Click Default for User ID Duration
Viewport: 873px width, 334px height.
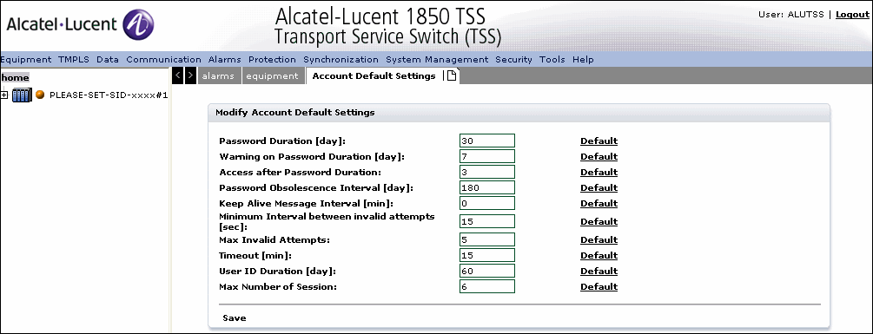(x=599, y=271)
